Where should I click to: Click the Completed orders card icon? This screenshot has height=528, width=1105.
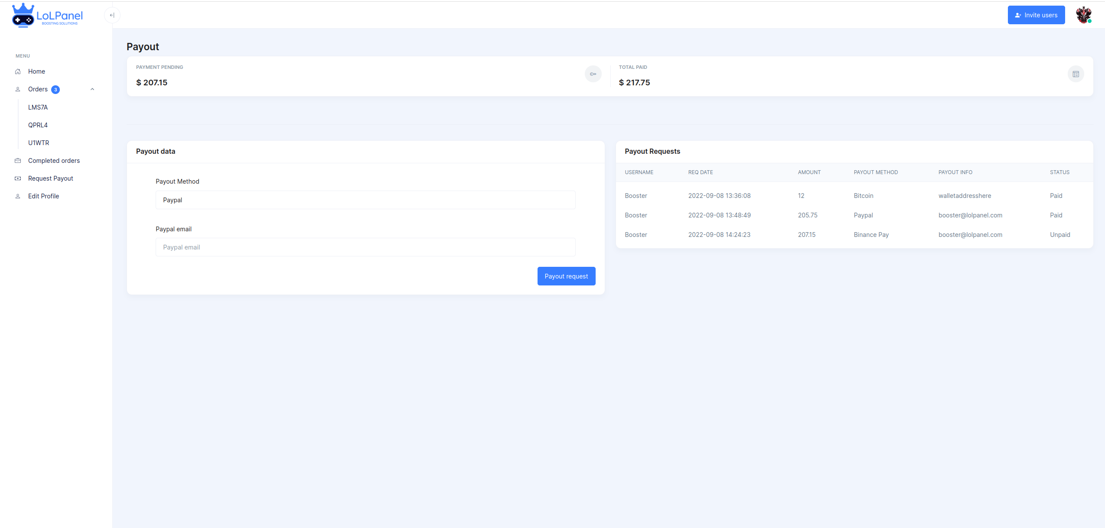tap(18, 161)
